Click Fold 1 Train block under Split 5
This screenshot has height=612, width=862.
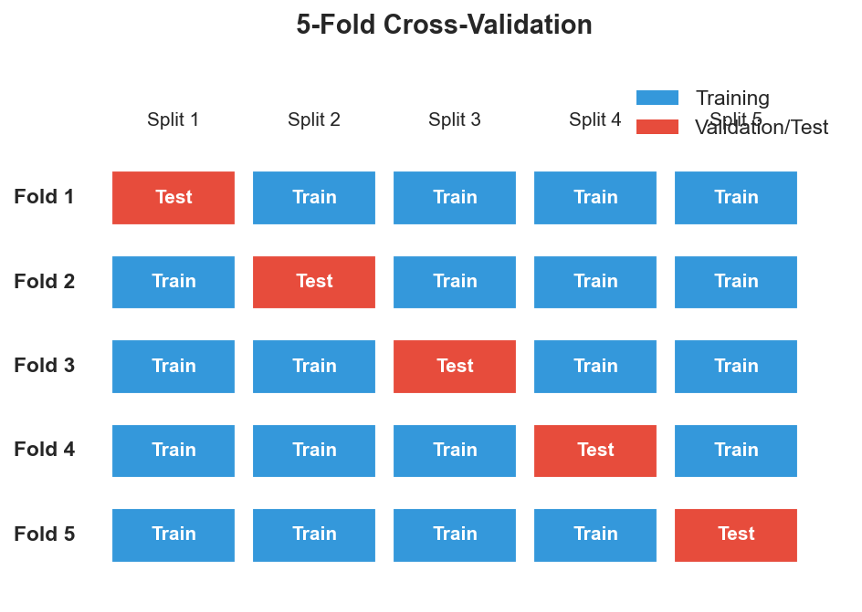pos(736,197)
